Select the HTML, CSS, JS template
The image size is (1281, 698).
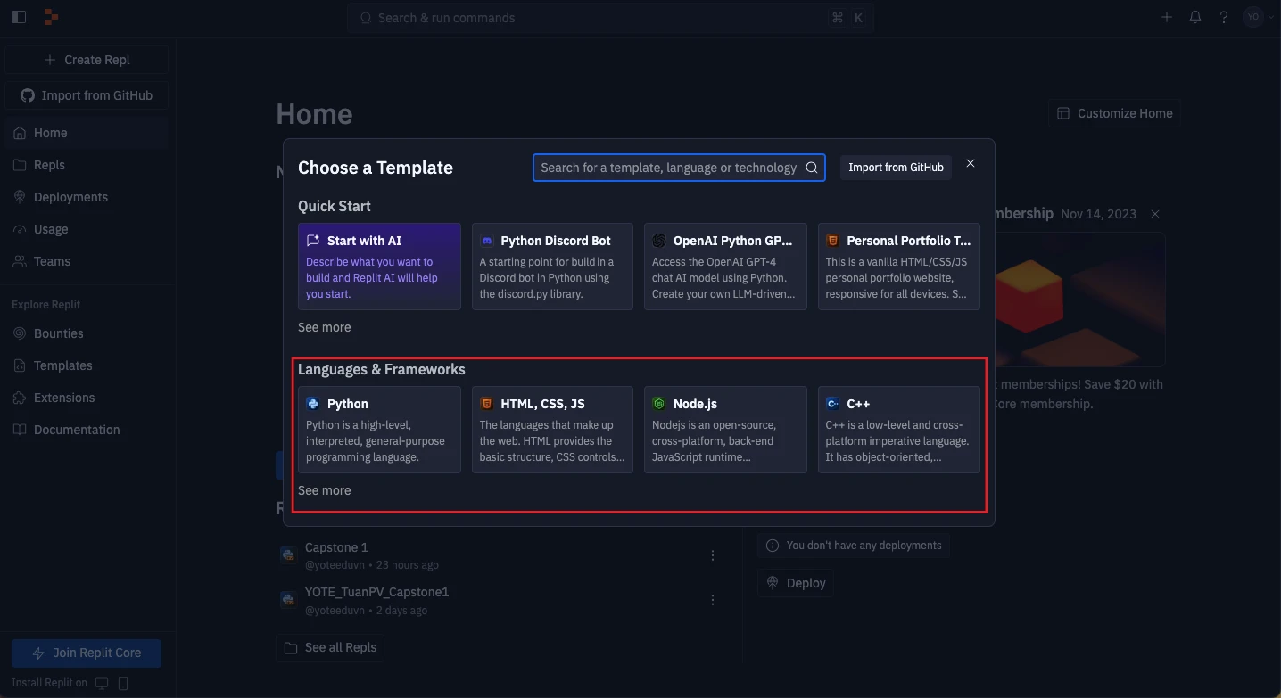tap(552, 430)
